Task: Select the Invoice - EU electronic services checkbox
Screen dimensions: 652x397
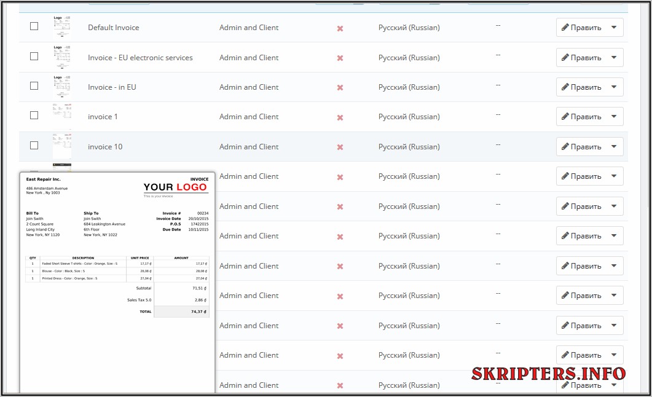Action: tap(34, 56)
